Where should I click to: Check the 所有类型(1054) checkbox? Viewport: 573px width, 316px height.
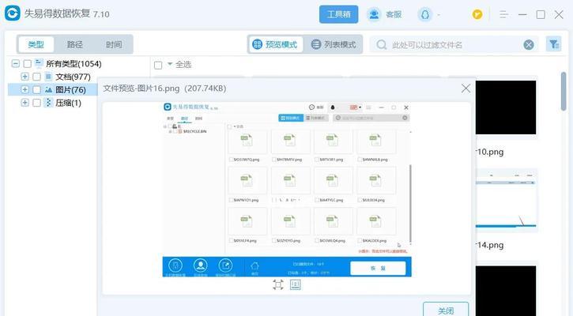pyautogui.click(x=28, y=63)
